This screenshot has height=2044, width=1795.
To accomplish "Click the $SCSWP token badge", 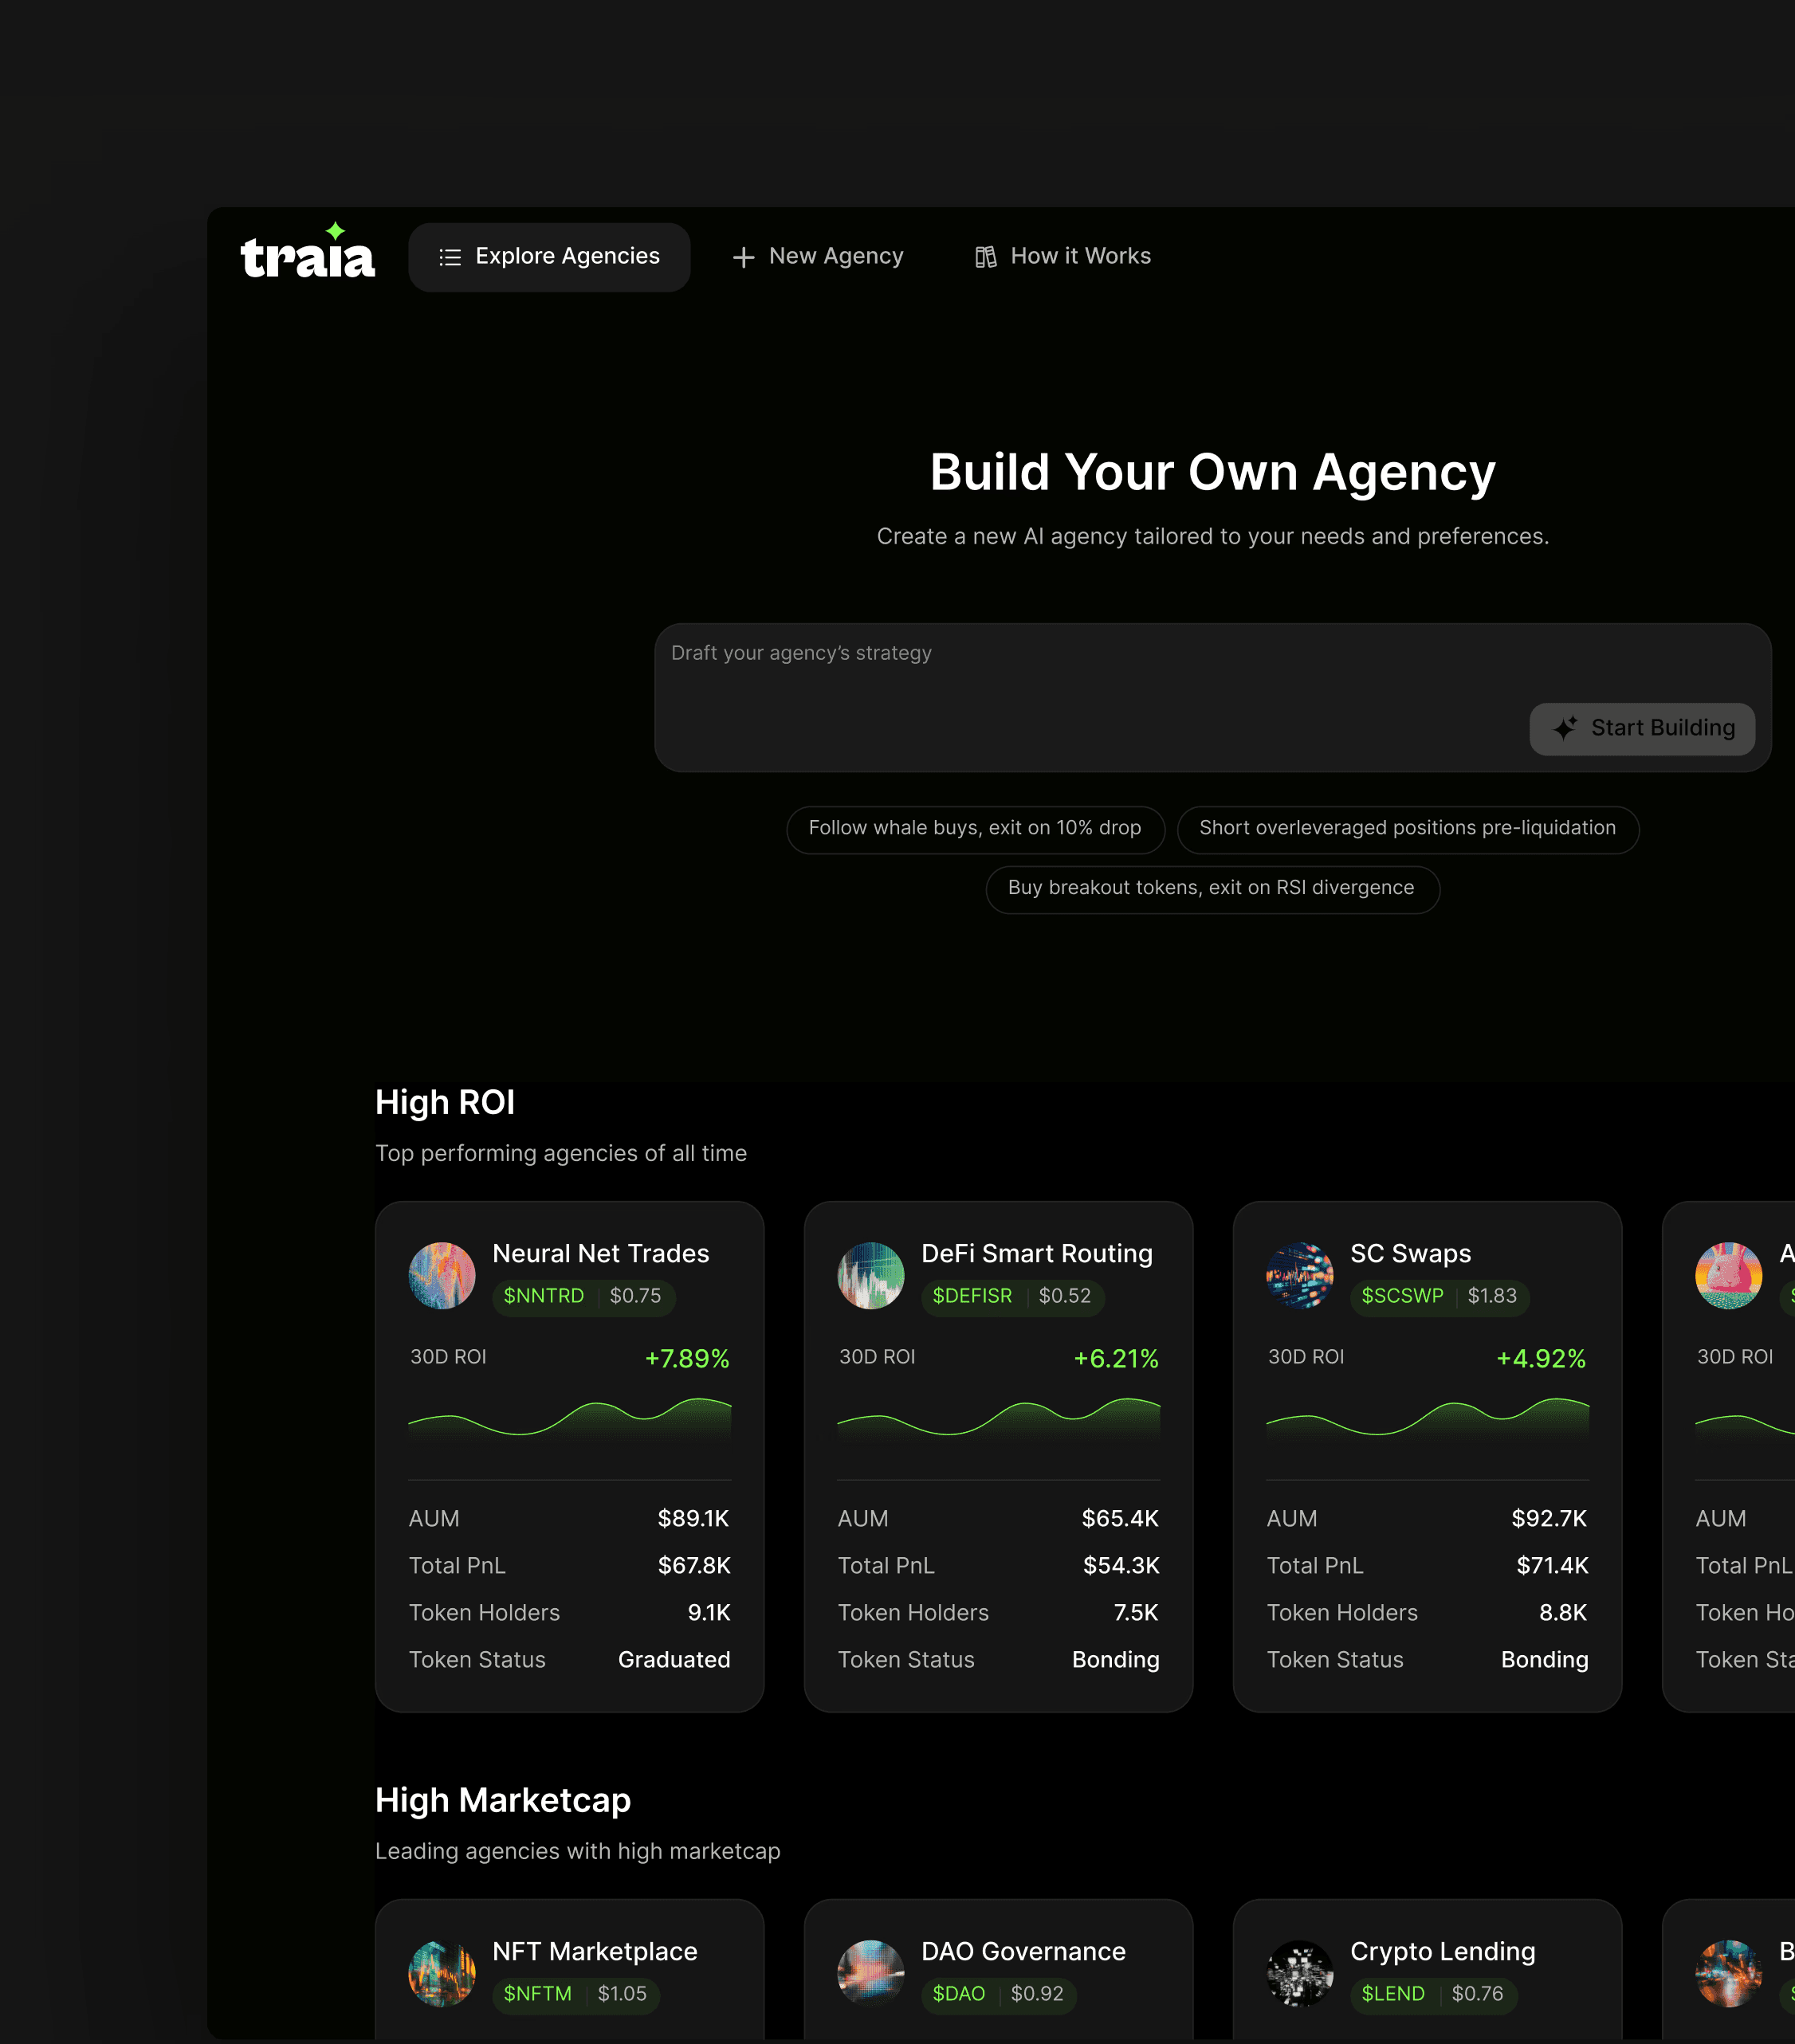I will coord(1402,1296).
